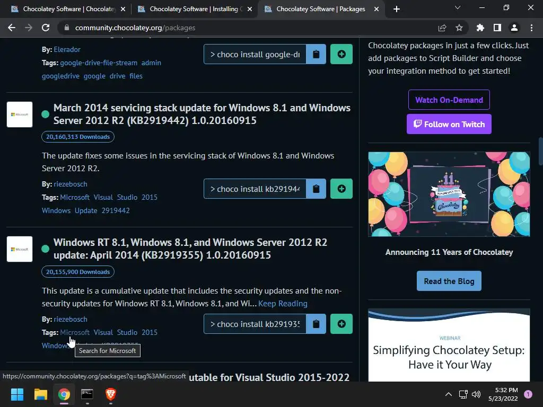This screenshot has width=543, height=407.
Task: Click Keep Reading link for KB2919355
Action: coord(283,304)
